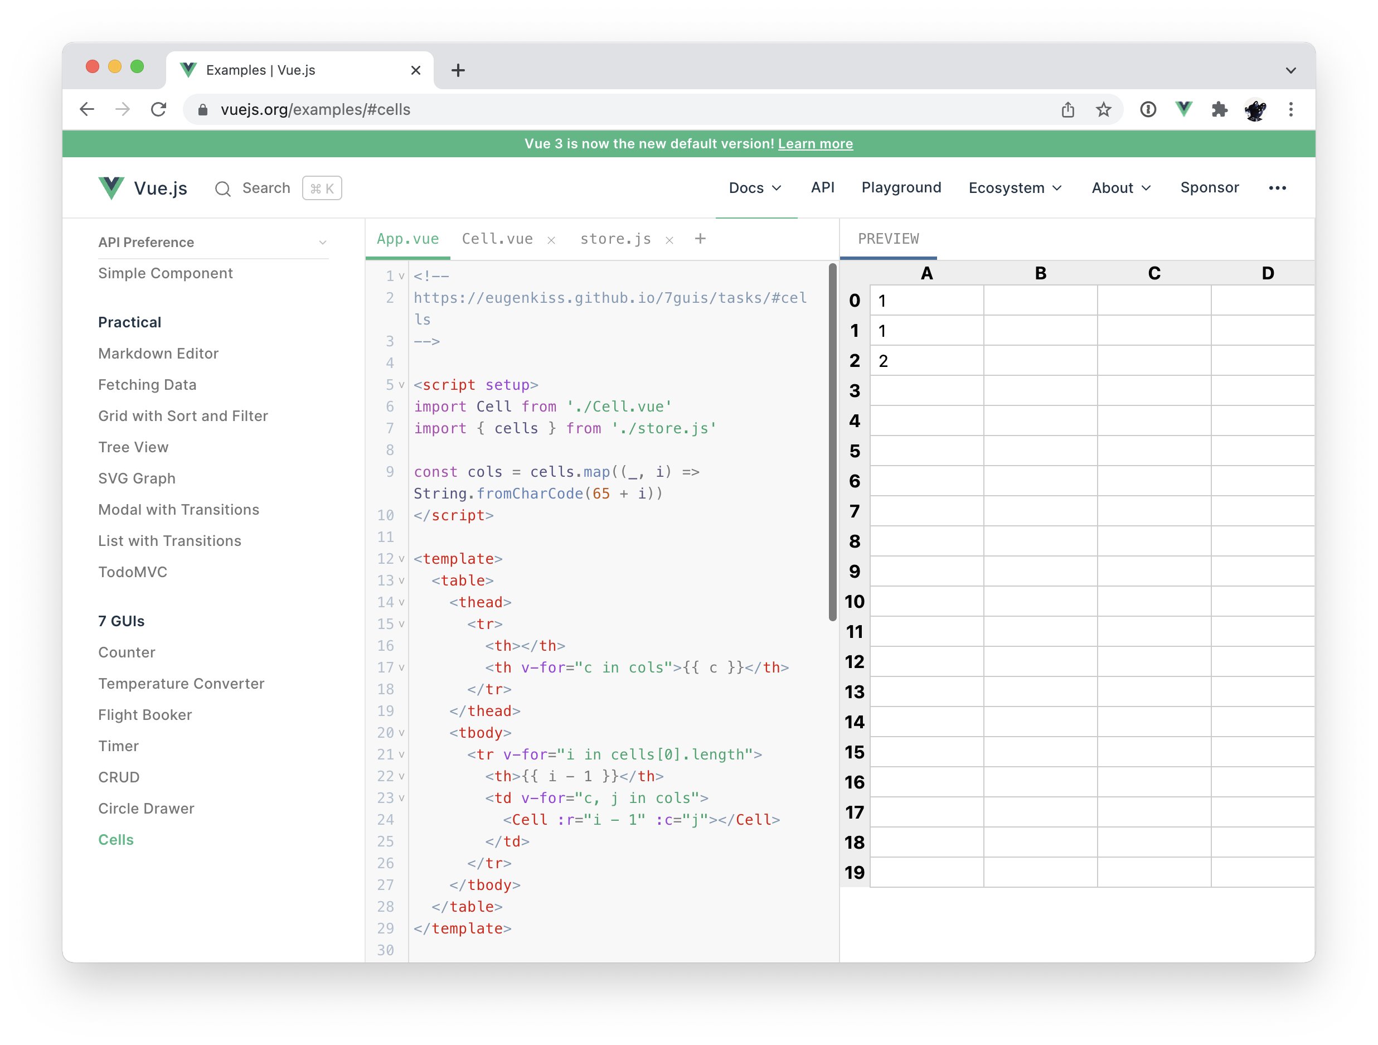1378x1045 pixels.
Task: Expand the API Preference section
Action: 213,243
